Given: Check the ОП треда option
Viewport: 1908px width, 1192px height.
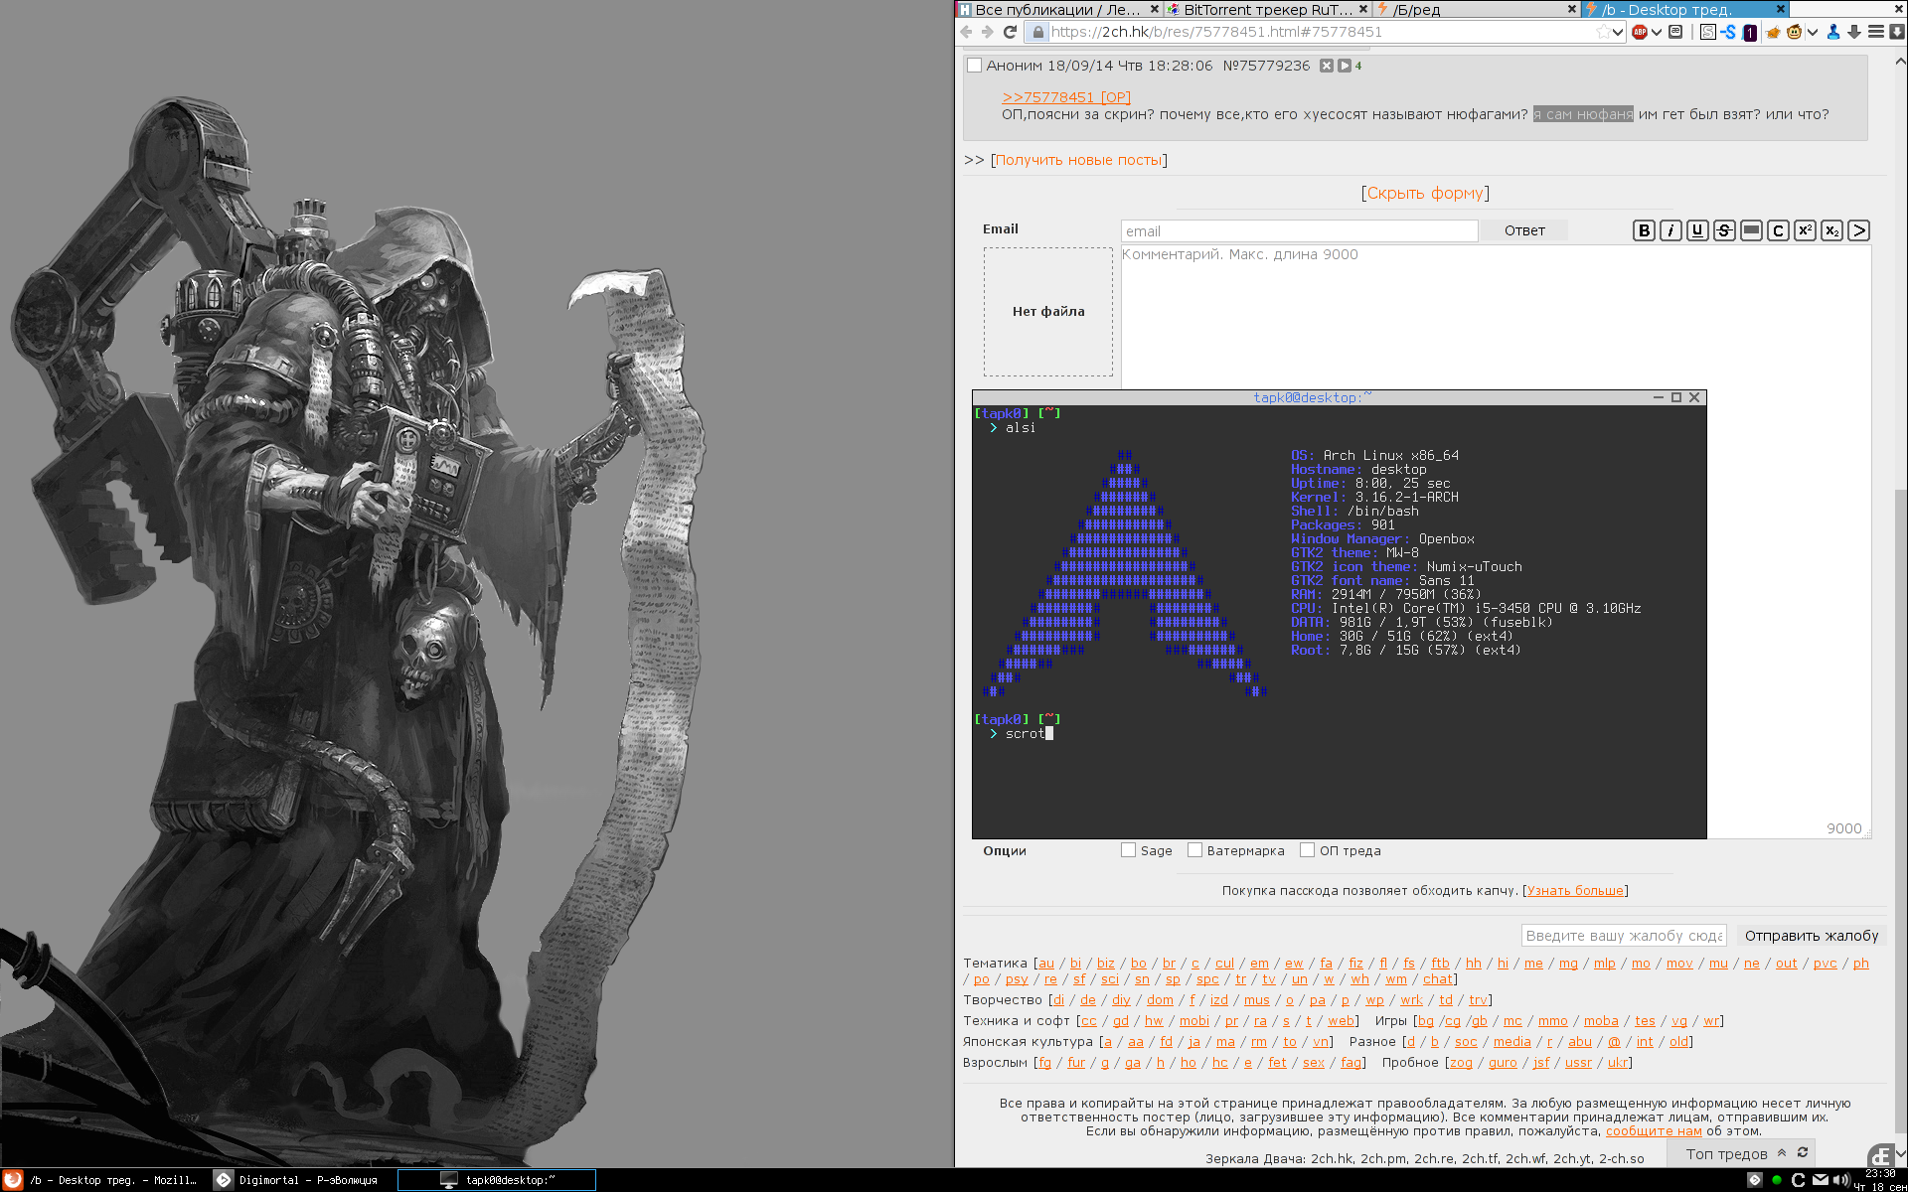Looking at the screenshot, I should tap(1307, 850).
